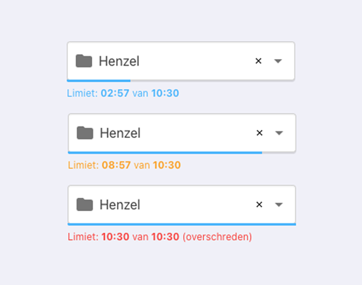The height and width of the screenshot is (285, 362).
Task: Click the nearly full progress bar of the second selector
Action: (165, 152)
